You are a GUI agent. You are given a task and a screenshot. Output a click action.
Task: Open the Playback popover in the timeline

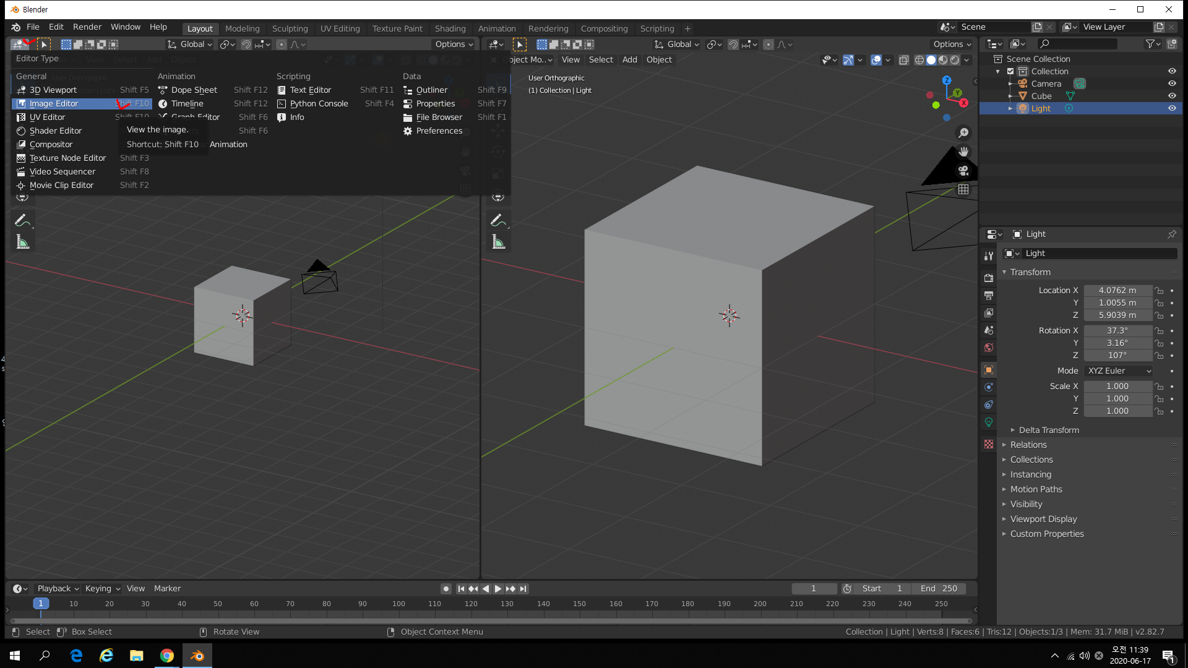tap(58, 589)
